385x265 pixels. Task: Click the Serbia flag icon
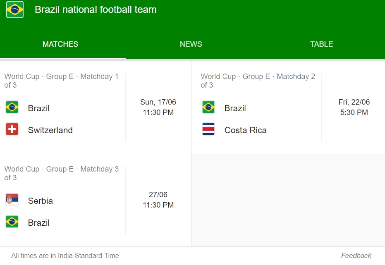12,200
